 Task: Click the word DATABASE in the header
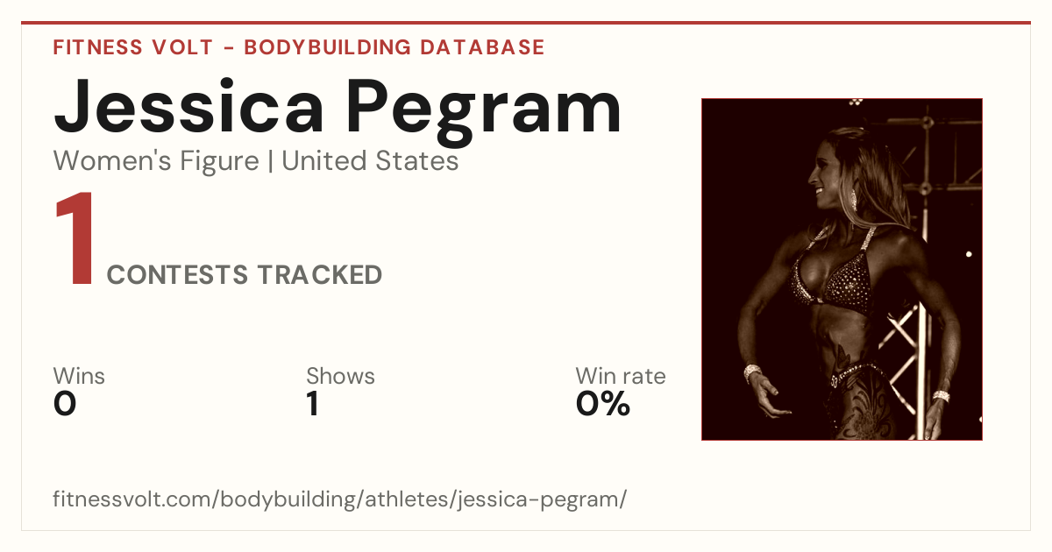tap(482, 47)
